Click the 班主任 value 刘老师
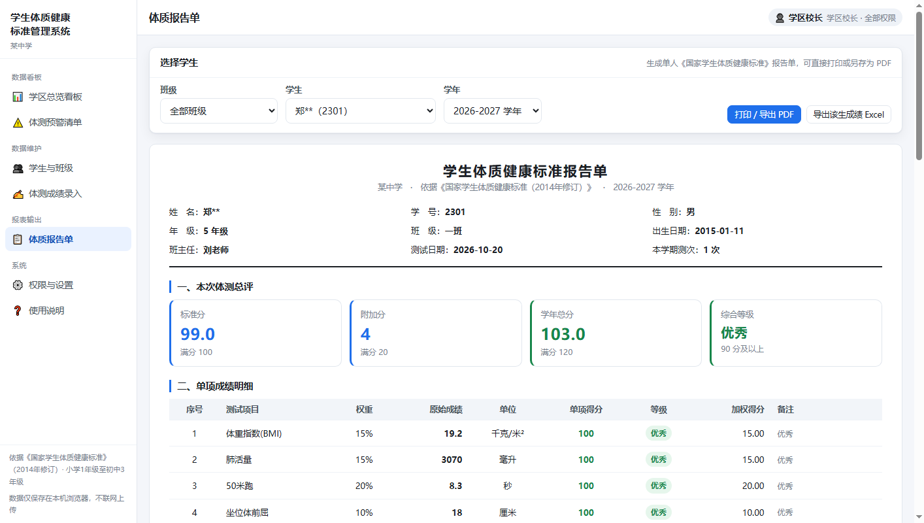The height and width of the screenshot is (523, 924). (216, 250)
